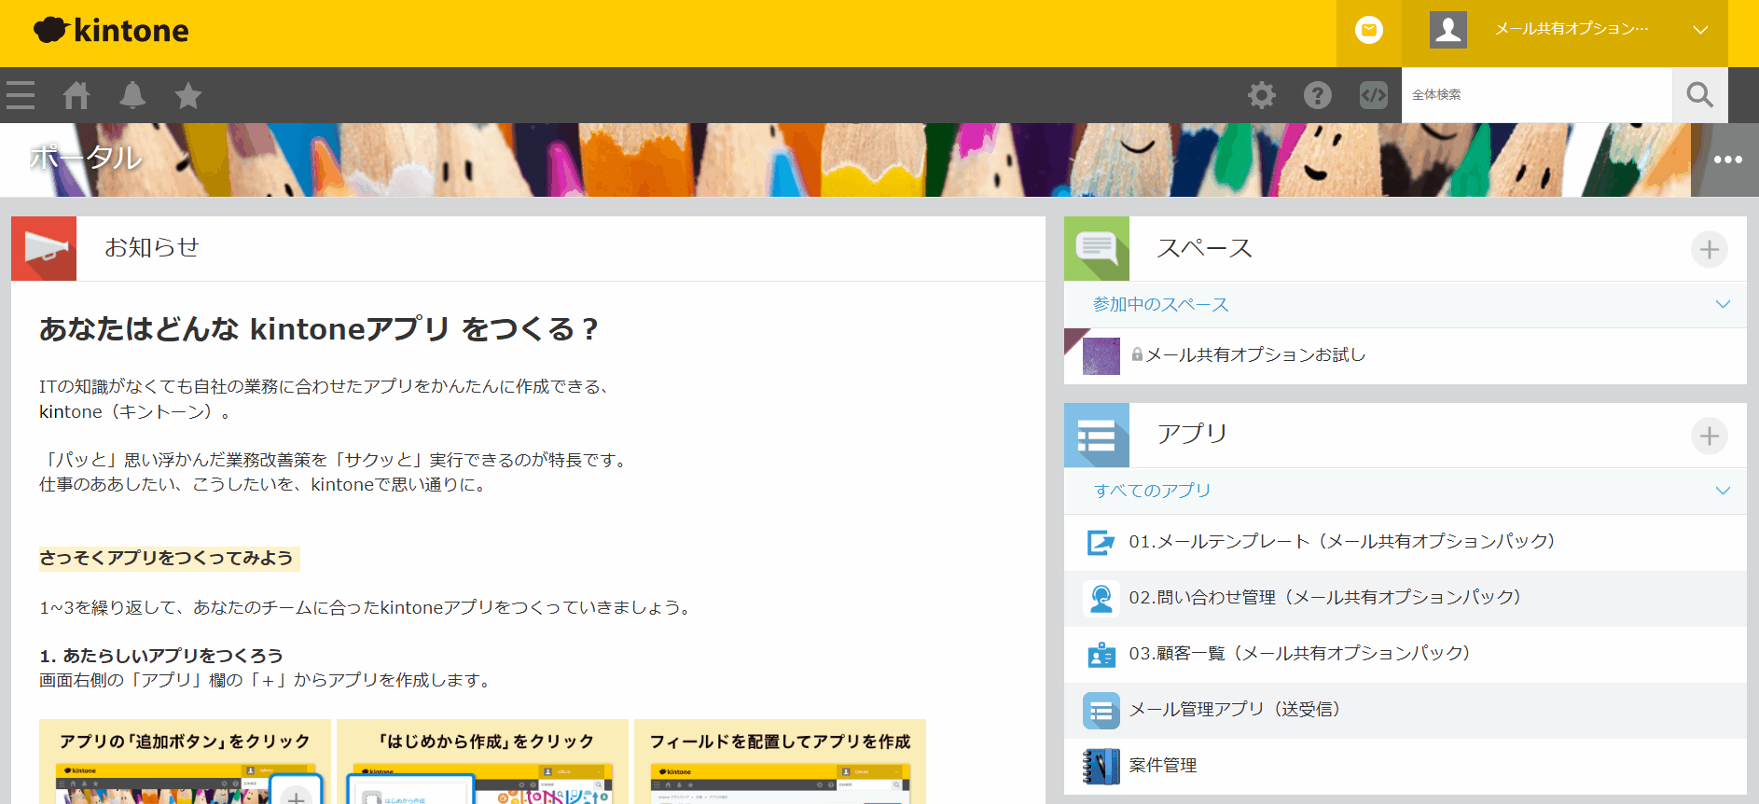Click the あなたはどんな kintoneアプリ をつくる？ heading
The image size is (1759, 804).
click(x=318, y=328)
